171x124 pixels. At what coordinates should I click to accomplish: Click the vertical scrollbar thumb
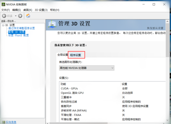[x=167, y=40]
